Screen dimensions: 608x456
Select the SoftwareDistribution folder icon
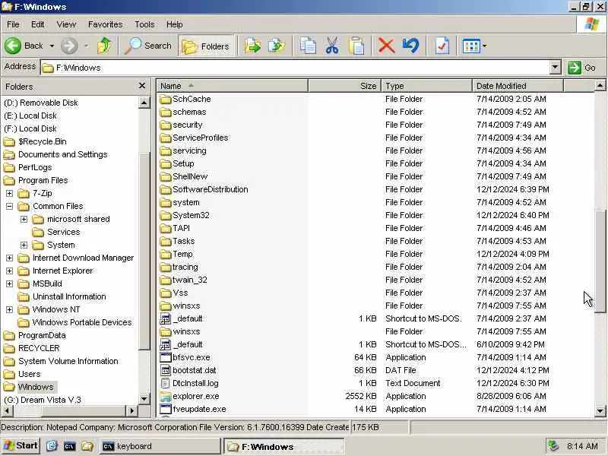pos(166,189)
